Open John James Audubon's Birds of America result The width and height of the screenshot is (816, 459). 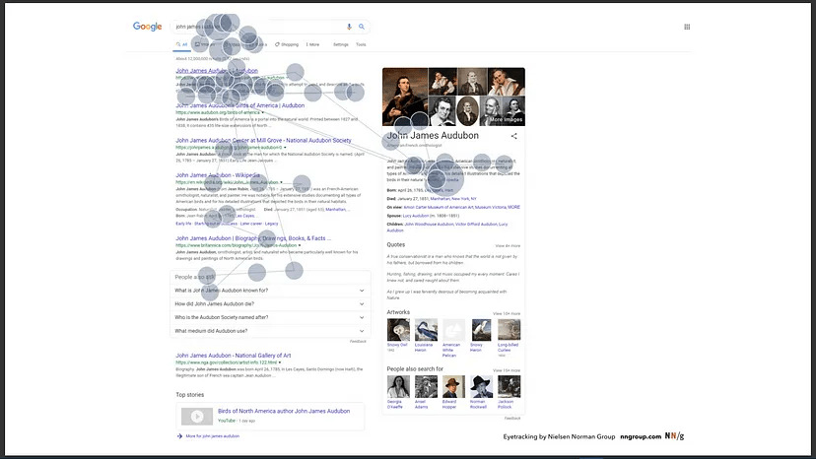[x=239, y=105]
